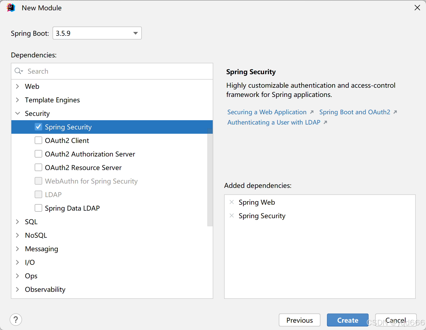426x330 pixels.
Task: Uncheck the Spring Security checkbox
Action: (x=38, y=127)
